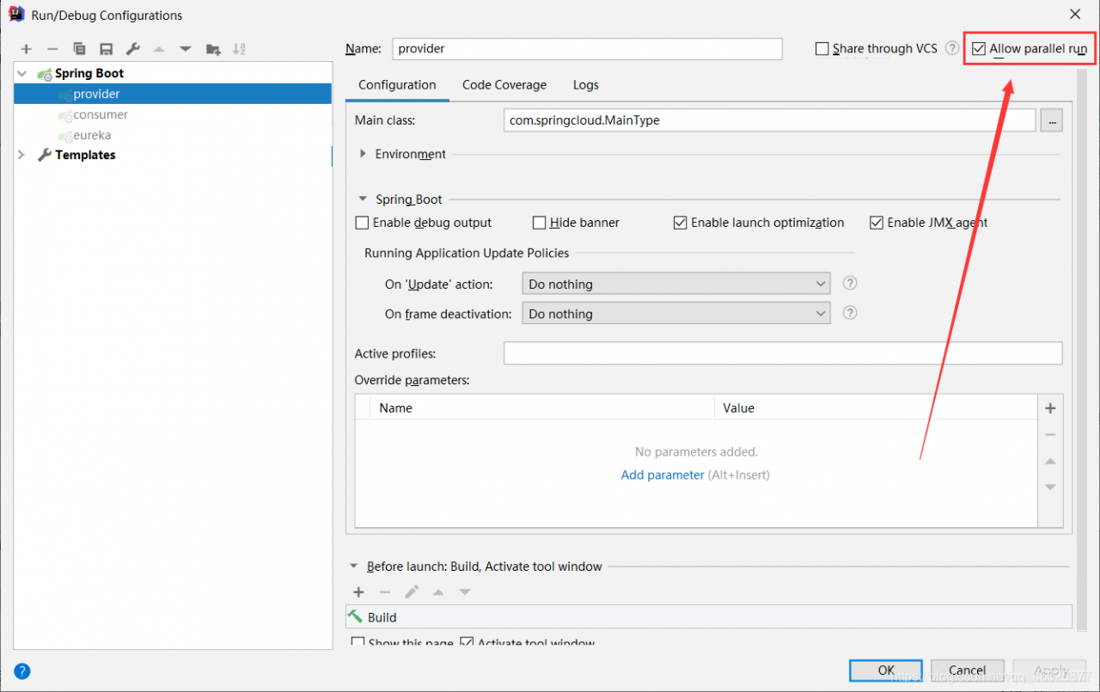Create new folder for configurations
The image size is (1100, 692).
tap(213, 49)
